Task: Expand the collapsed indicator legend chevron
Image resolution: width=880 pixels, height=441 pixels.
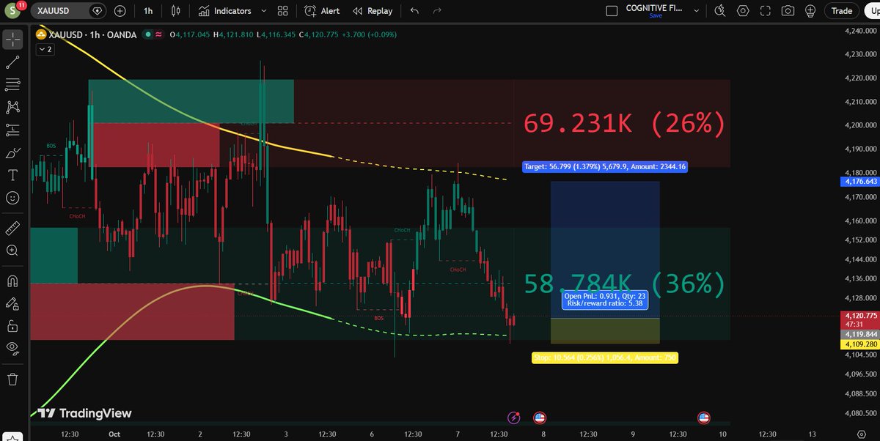Action: point(44,49)
